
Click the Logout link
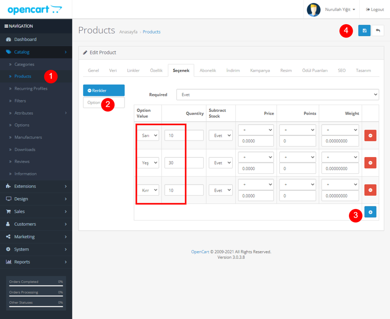375,10
